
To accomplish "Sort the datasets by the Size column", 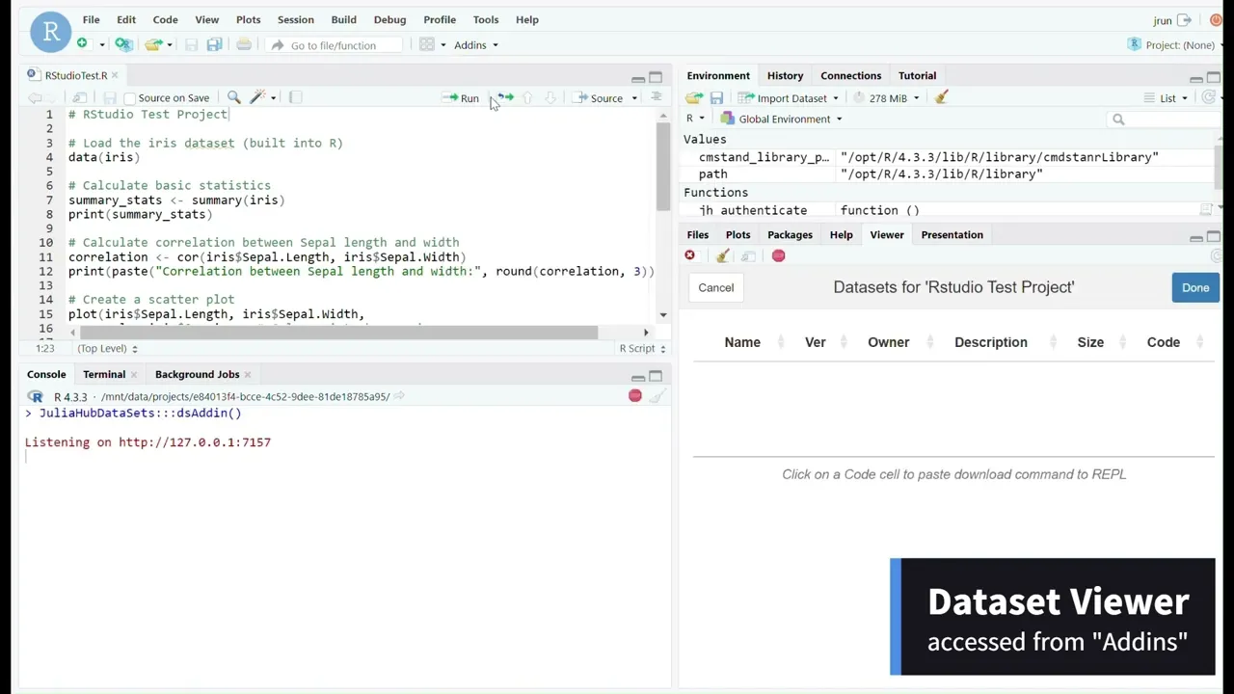I will pyautogui.click(x=1090, y=342).
